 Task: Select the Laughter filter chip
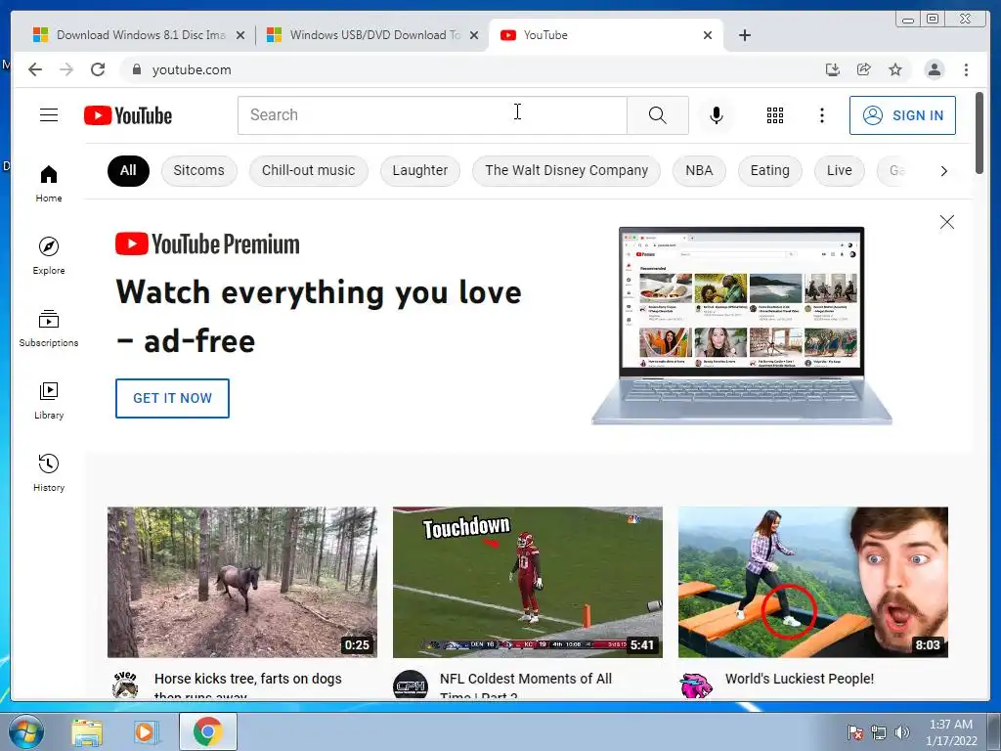pos(420,170)
